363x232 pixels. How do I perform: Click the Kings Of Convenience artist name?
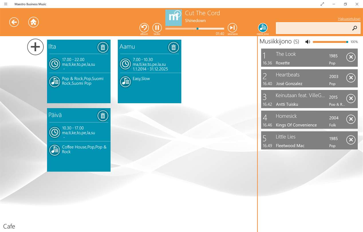296,125
